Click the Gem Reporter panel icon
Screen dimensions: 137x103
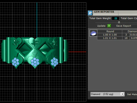click(x=90, y=13)
